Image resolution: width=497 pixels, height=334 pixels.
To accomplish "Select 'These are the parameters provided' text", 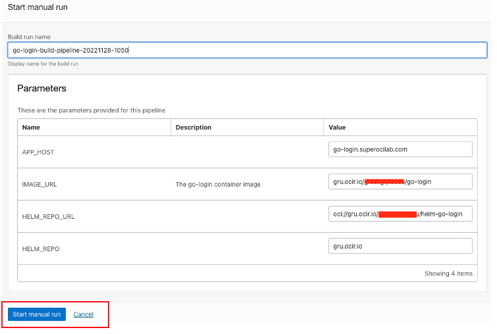I will pyautogui.click(x=92, y=110).
